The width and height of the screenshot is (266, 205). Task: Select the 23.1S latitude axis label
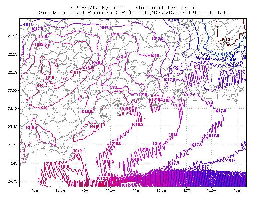point(13,108)
